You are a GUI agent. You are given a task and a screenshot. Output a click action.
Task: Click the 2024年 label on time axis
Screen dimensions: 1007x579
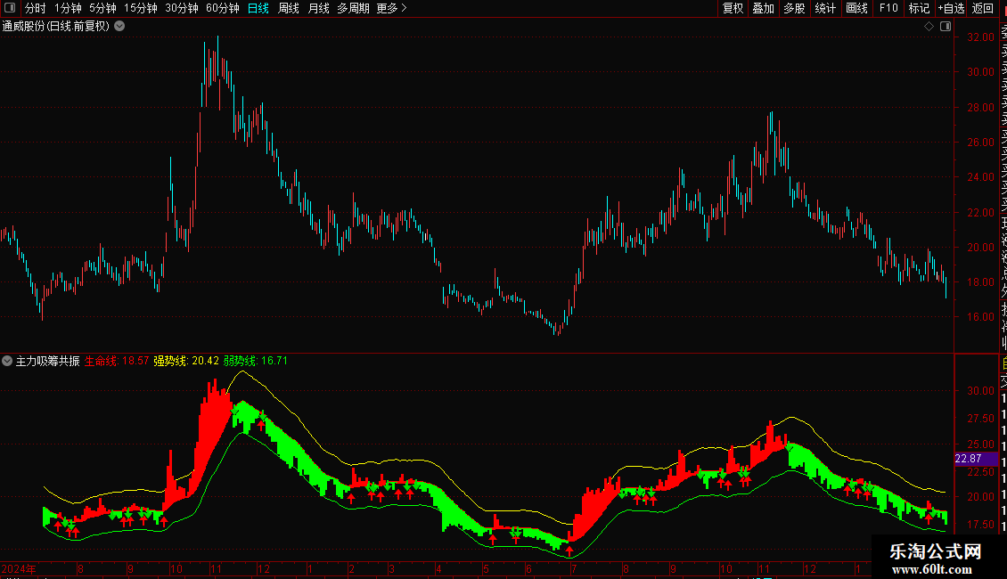(x=20, y=568)
